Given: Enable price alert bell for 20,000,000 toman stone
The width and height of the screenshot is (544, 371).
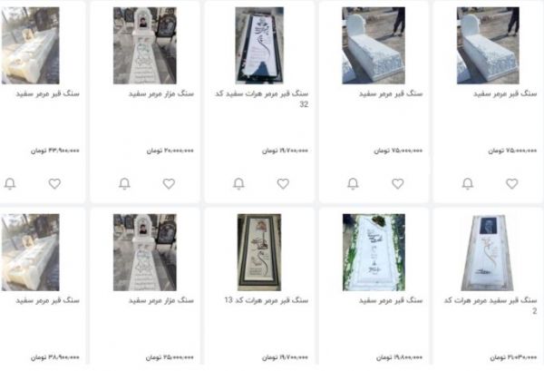Looking at the screenshot, I should click(124, 183).
